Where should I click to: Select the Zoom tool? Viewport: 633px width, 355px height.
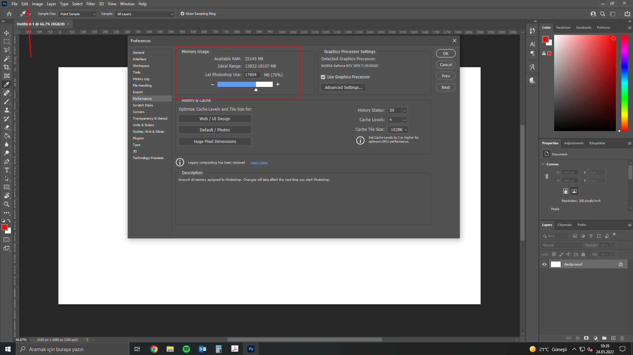click(7, 204)
